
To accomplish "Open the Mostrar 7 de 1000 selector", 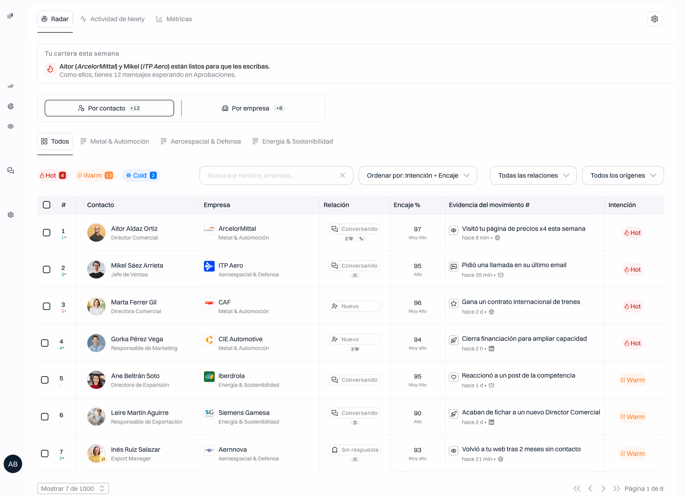I will coord(73,489).
